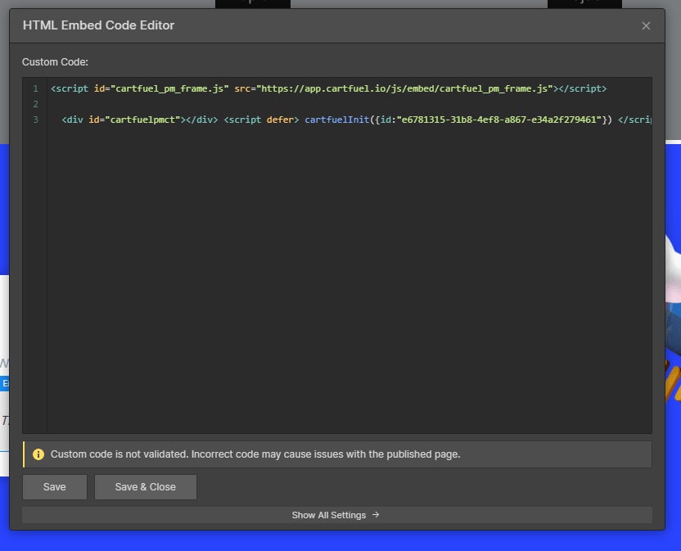Click the arrow icon next to Show All Settings

(x=376, y=515)
